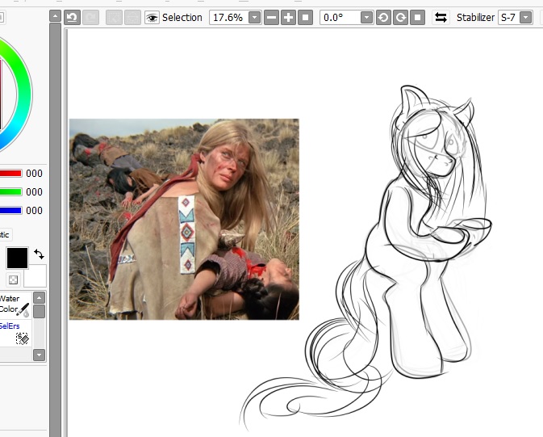Adjust the red RGB slider
This screenshot has height=437, width=543.
point(10,174)
